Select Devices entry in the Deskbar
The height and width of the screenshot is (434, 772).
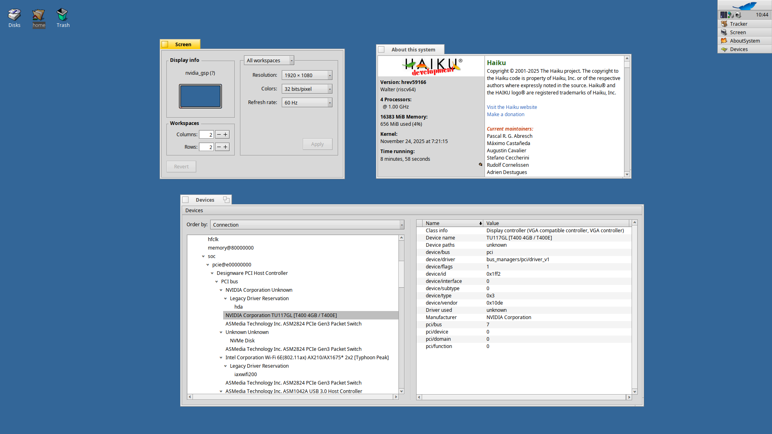739,49
